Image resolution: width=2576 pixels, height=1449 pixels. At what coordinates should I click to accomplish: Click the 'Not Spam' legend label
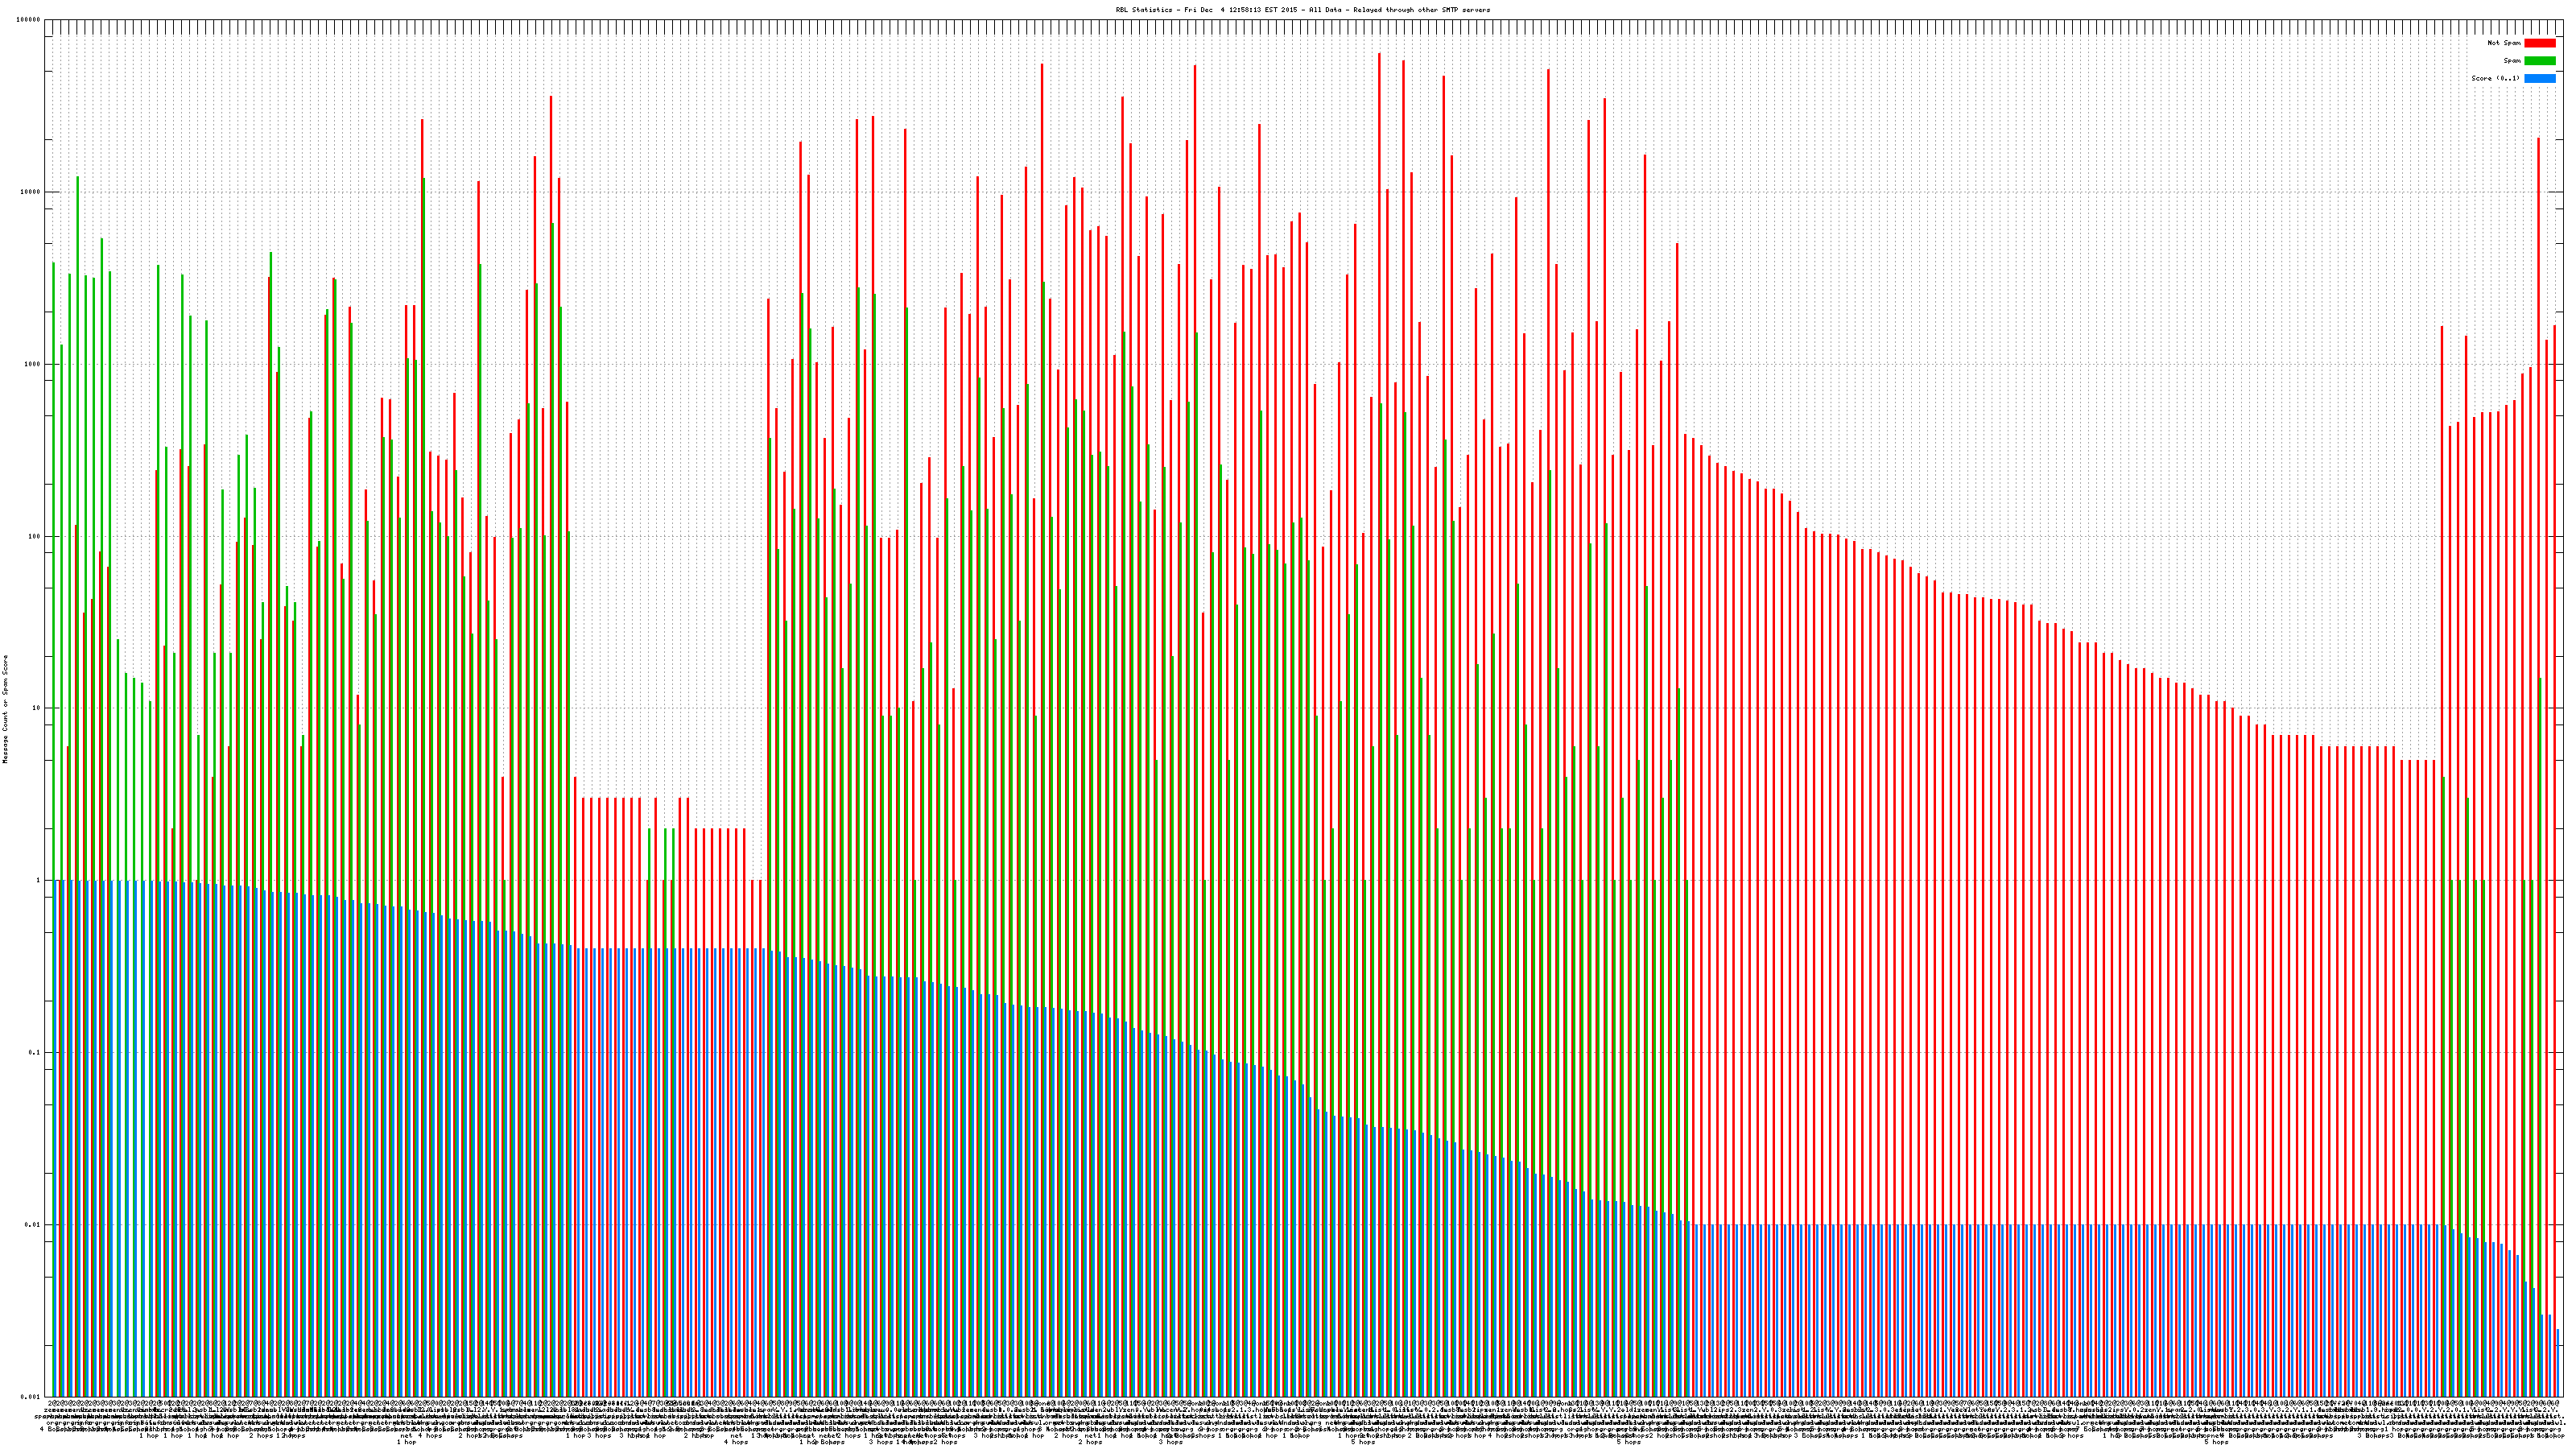point(2503,43)
